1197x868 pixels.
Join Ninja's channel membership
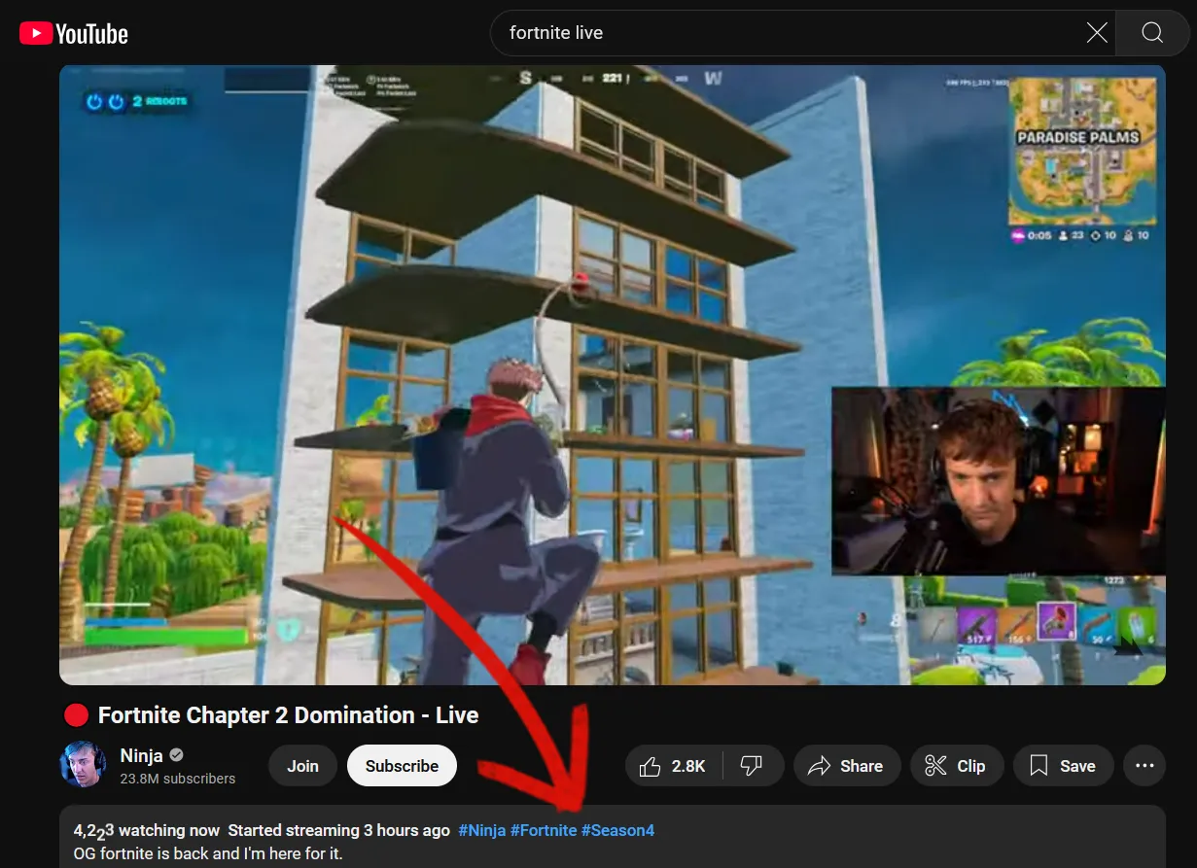click(302, 766)
